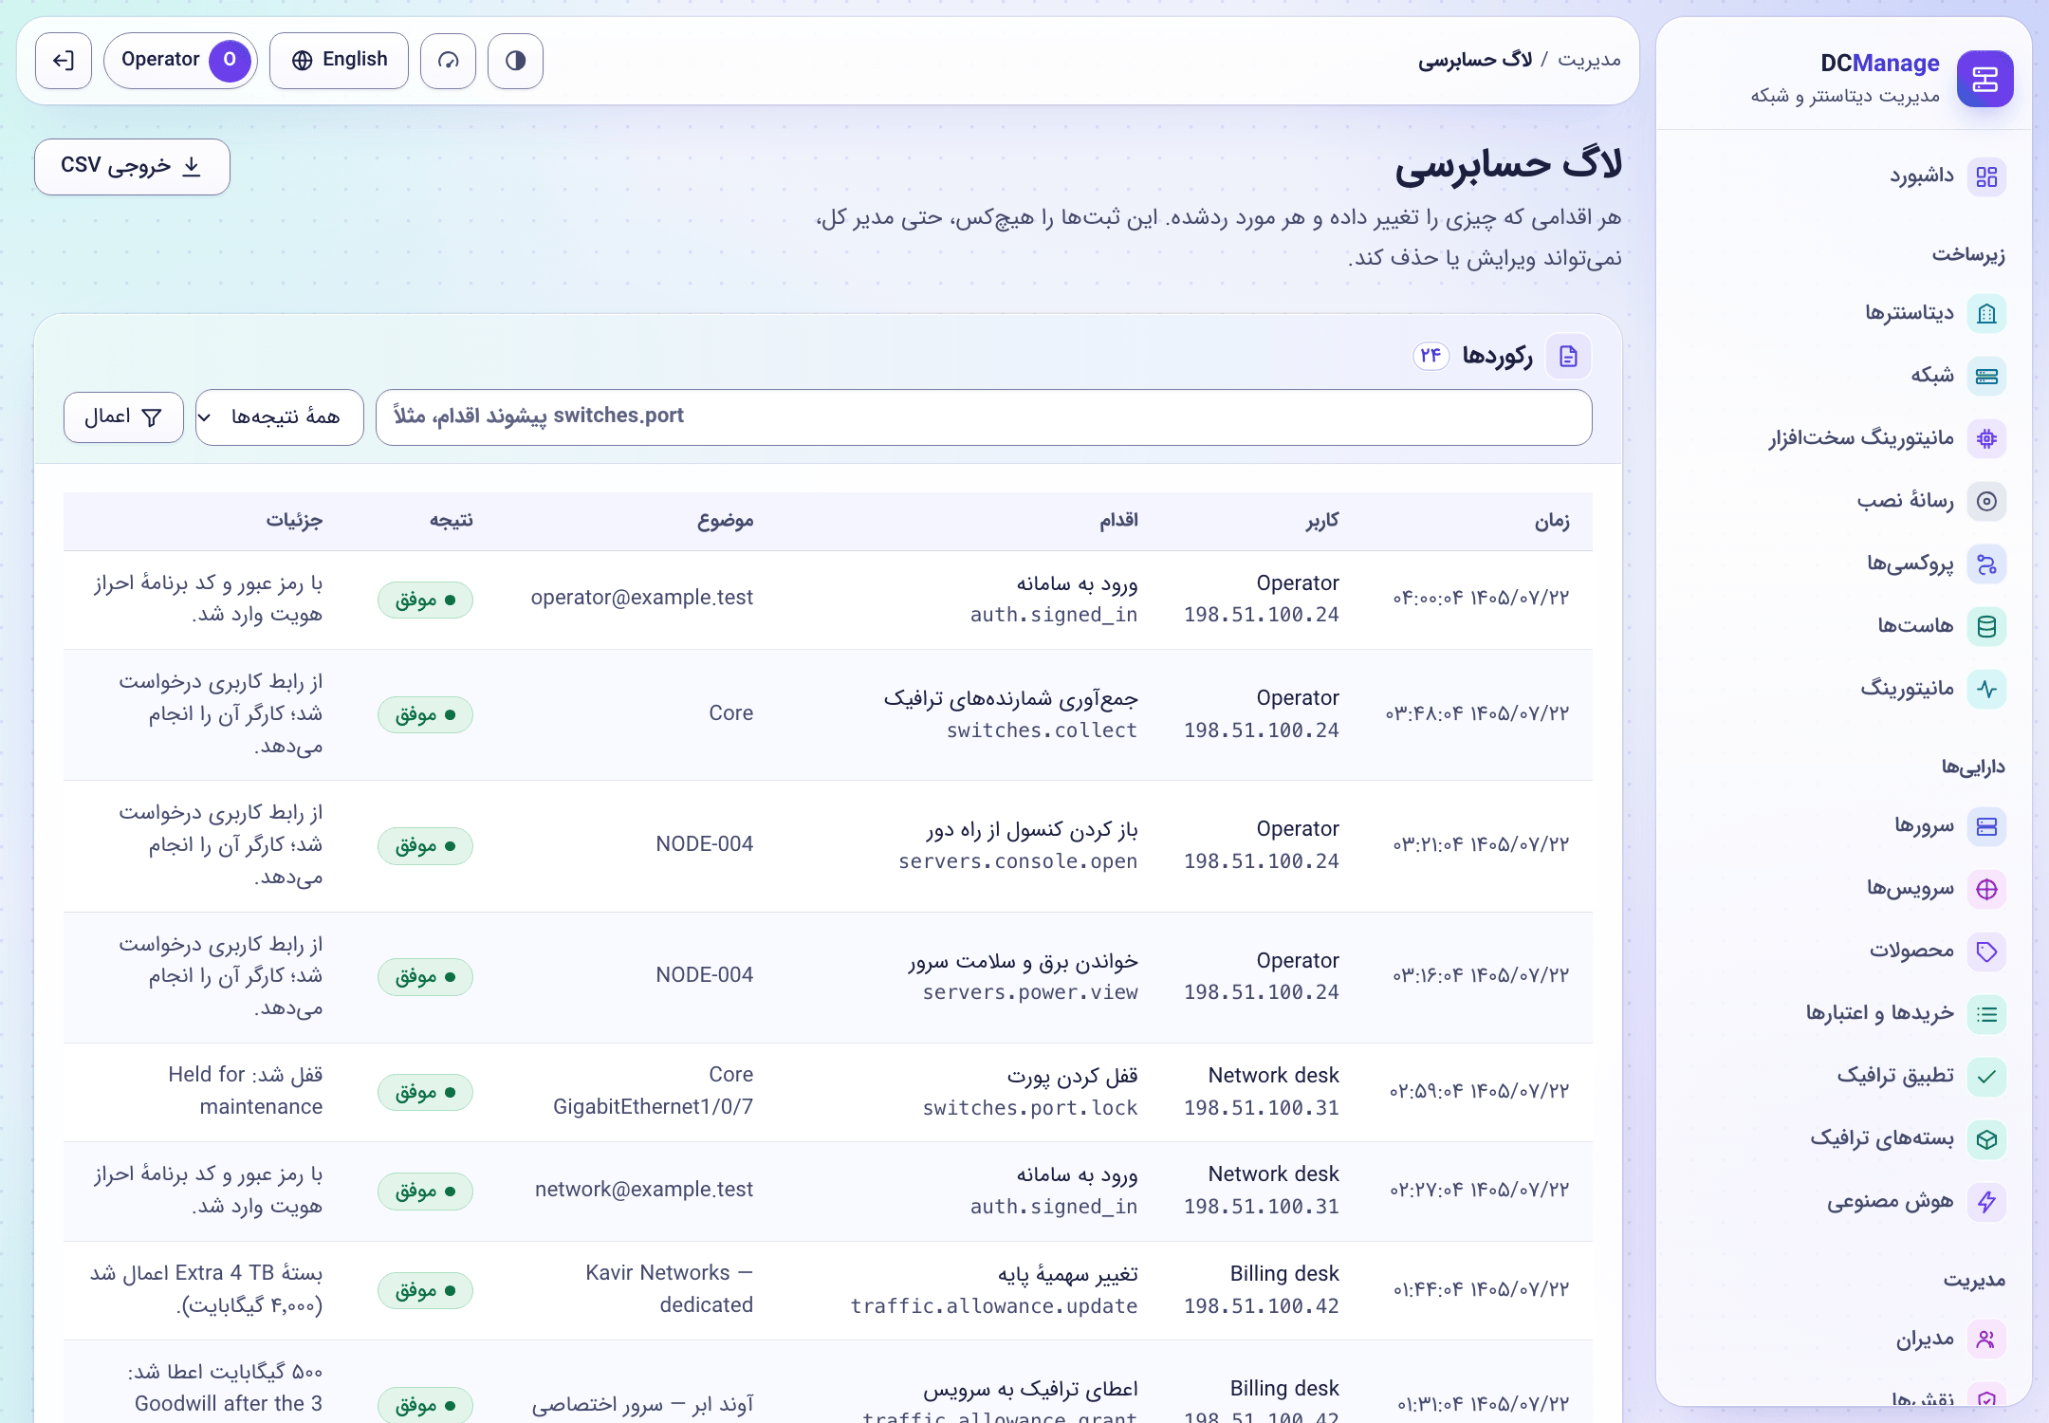Click switches.port.lock action code
Screen dimensions: 2049x1423
(1030, 1108)
